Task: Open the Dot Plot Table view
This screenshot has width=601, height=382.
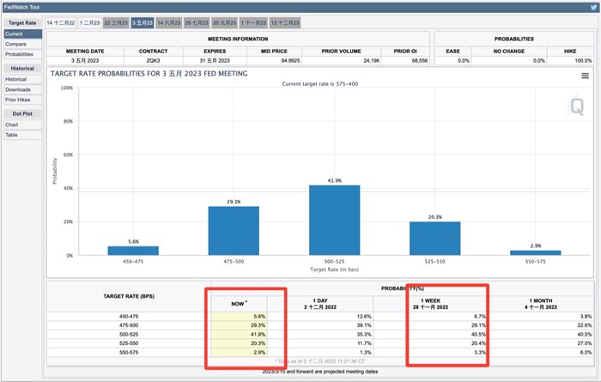Action: coord(12,135)
